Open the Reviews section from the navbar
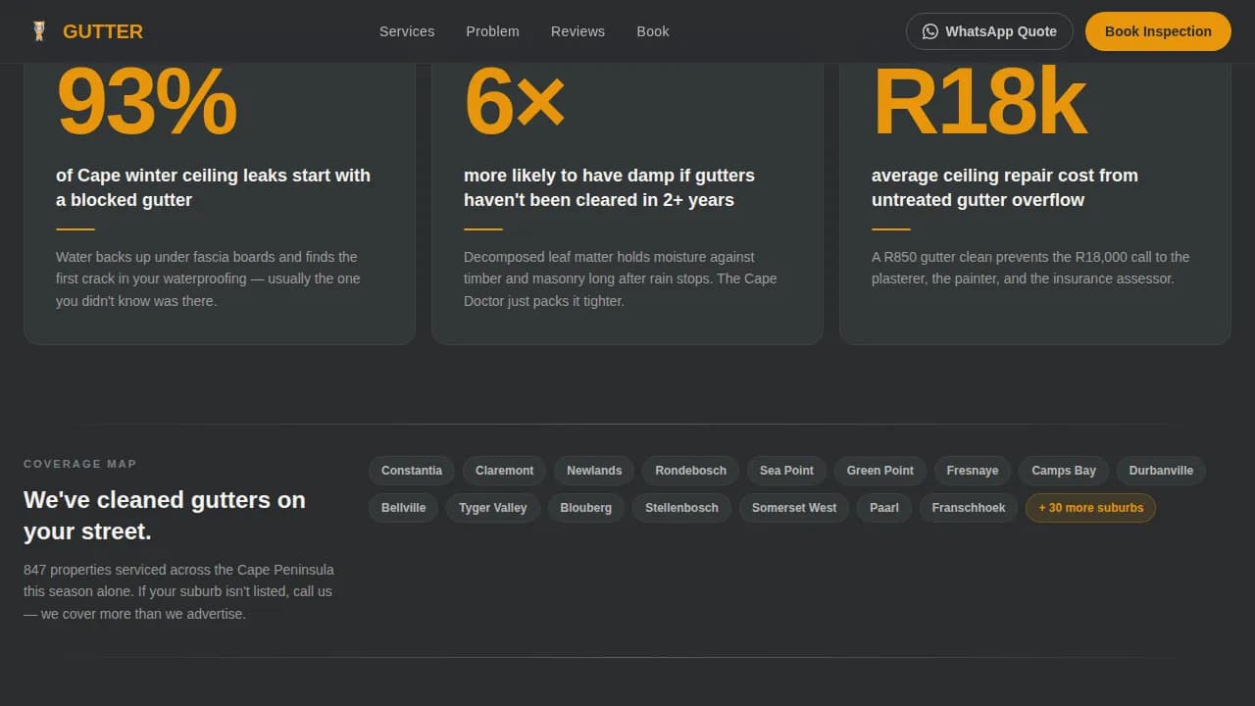Image resolution: width=1255 pixels, height=706 pixels. point(577,30)
